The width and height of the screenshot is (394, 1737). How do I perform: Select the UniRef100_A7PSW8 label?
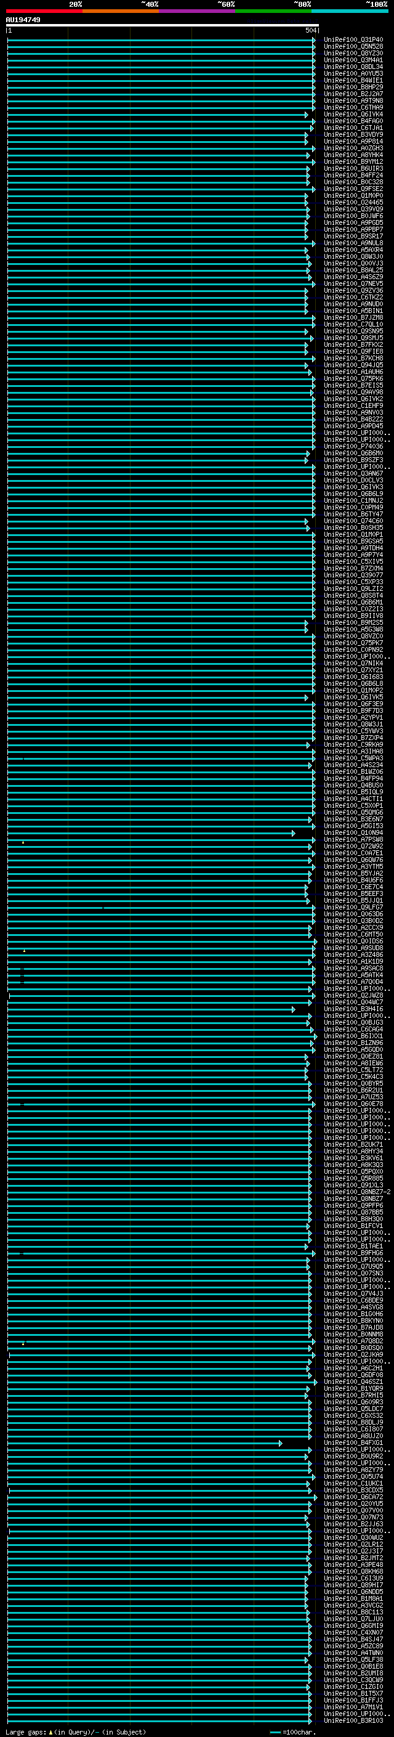tap(353, 839)
